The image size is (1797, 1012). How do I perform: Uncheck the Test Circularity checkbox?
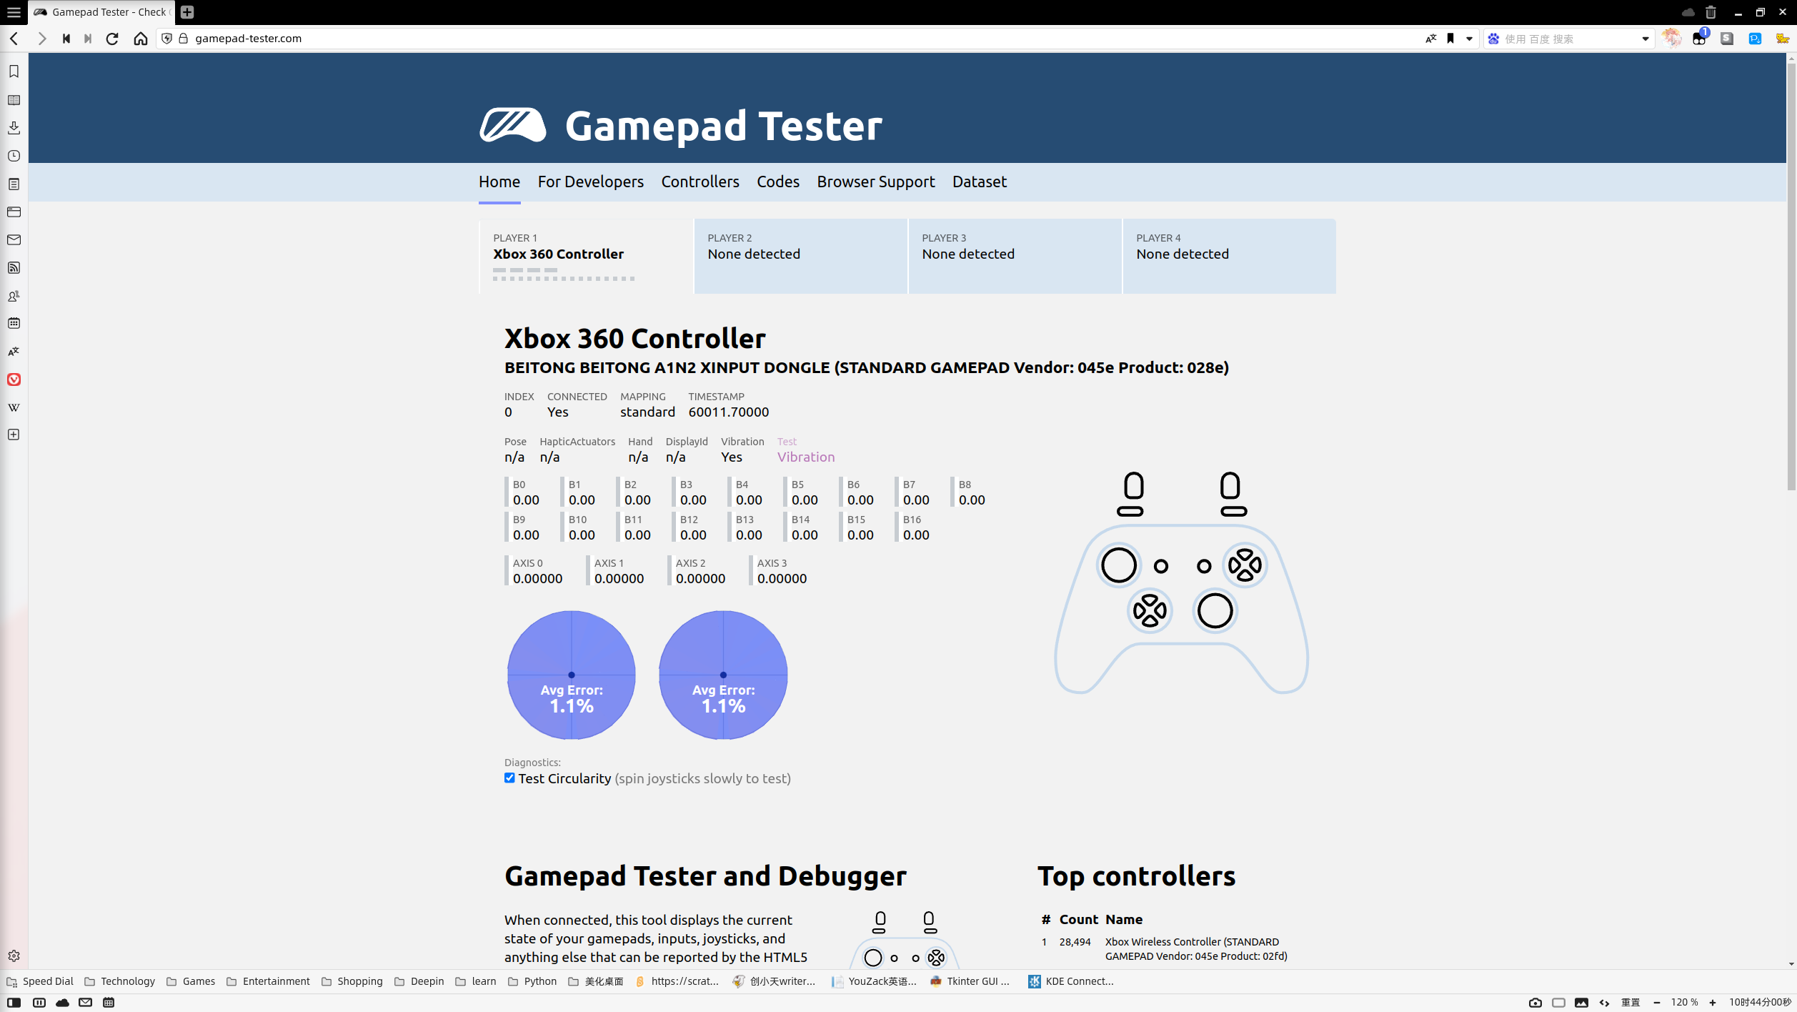(x=509, y=778)
